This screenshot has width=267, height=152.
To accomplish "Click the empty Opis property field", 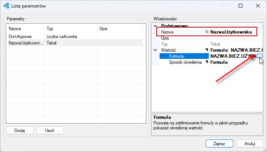I will click(236, 38).
